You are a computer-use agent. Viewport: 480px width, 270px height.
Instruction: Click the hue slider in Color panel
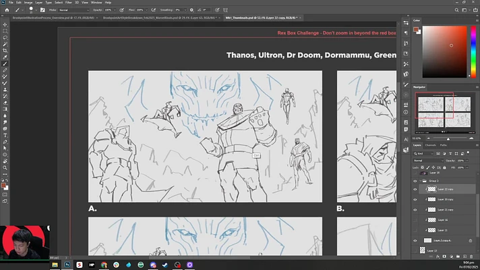click(x=473, y=51)
